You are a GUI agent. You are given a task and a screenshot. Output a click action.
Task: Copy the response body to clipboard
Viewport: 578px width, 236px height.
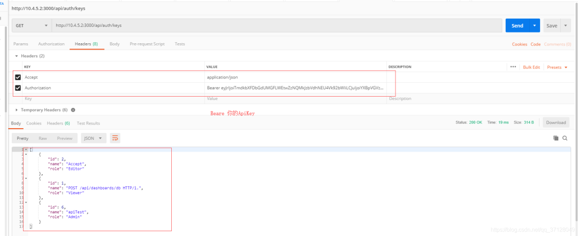pos(556,138)
